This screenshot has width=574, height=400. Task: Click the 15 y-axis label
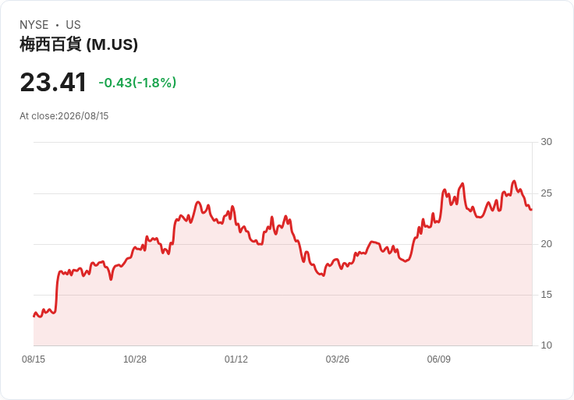click(x=546, y=295)
